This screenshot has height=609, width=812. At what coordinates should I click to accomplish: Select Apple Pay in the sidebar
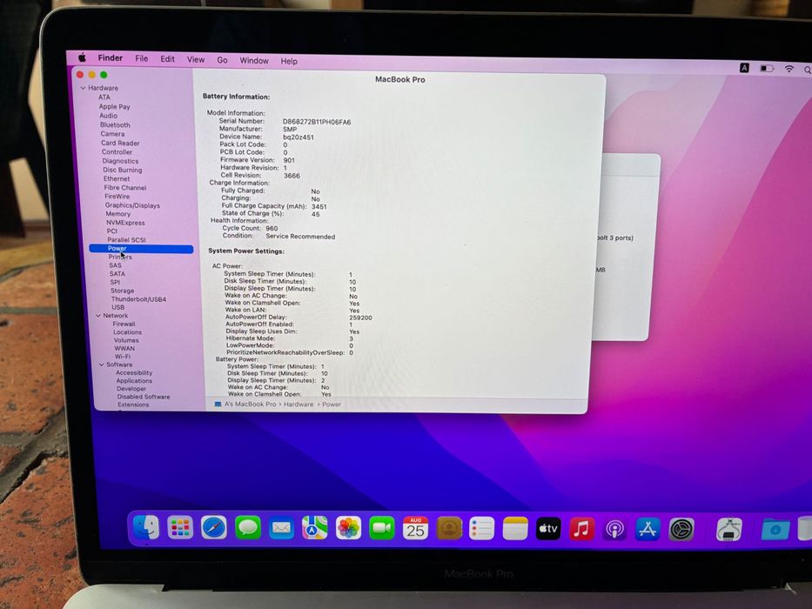point(115,106)
